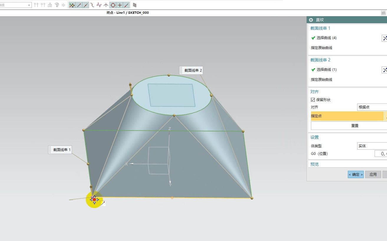Click the gear icon in 直纹 dialog

[x=311, y=20]
